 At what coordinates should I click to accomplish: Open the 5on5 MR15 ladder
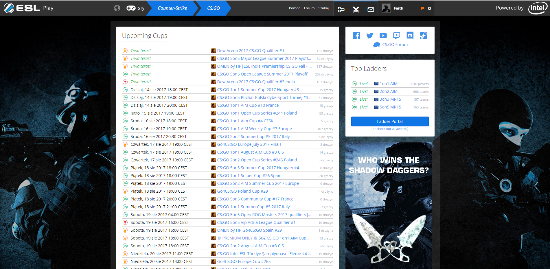tap(390, 107)
